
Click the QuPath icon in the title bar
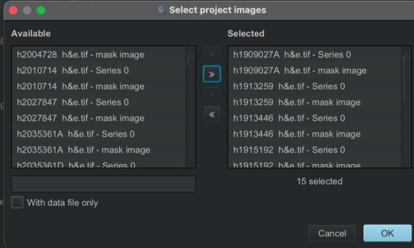pos(161,10)
